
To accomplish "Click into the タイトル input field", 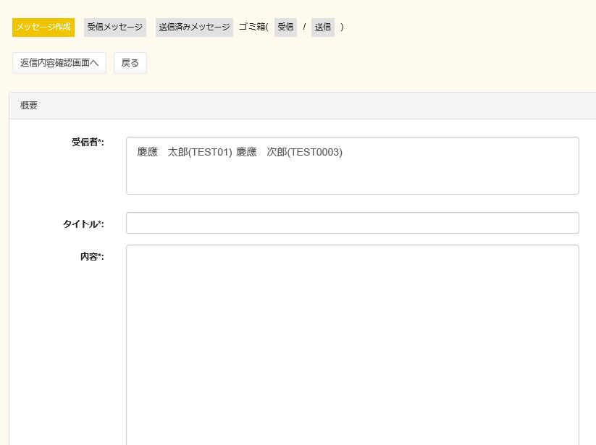I will (352, 223).
